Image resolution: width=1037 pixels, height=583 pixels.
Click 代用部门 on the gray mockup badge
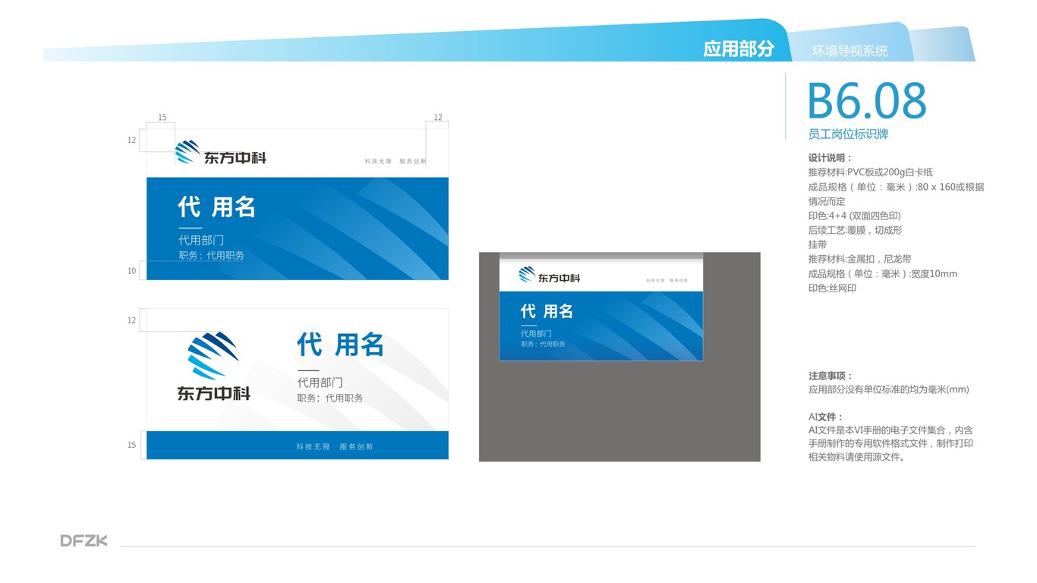(536, 333)
